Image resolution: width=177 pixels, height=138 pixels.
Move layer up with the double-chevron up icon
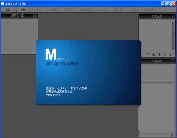pyautogui.click(x=165, y=55)
